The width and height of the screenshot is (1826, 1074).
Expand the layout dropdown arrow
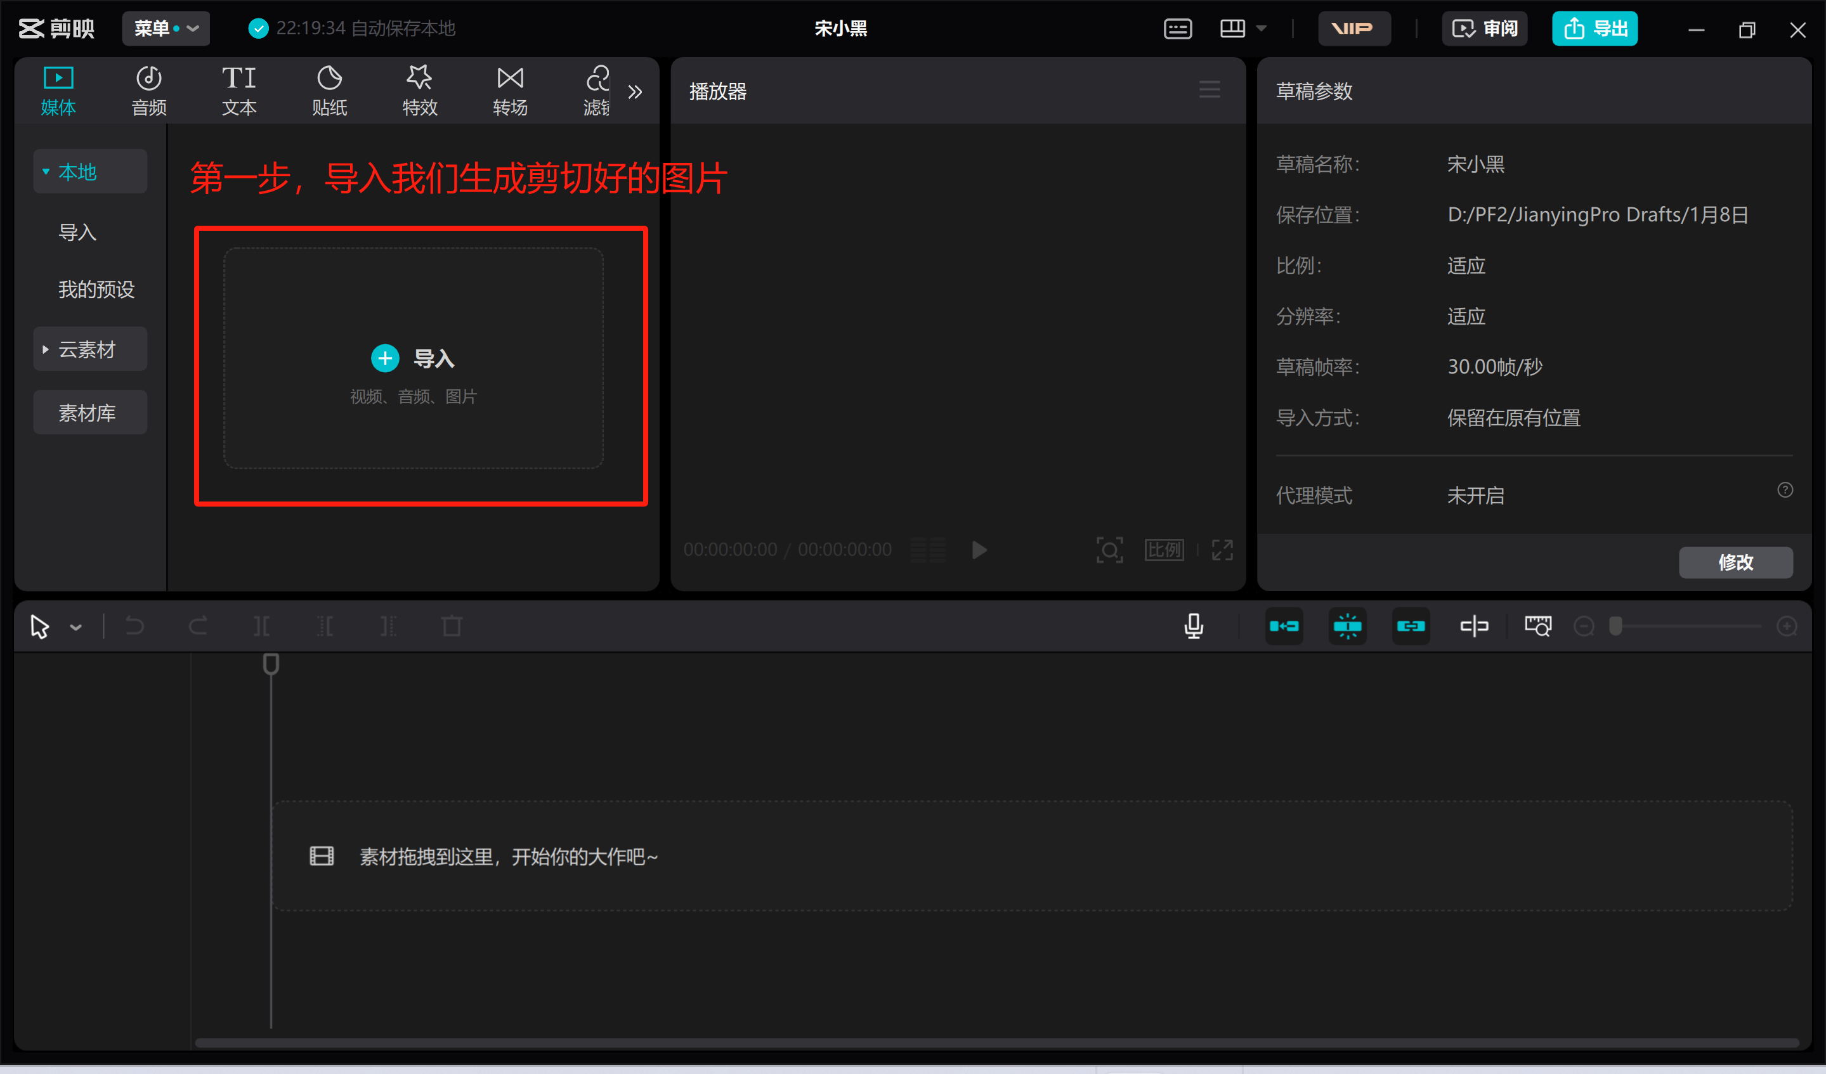point(1262,29)
